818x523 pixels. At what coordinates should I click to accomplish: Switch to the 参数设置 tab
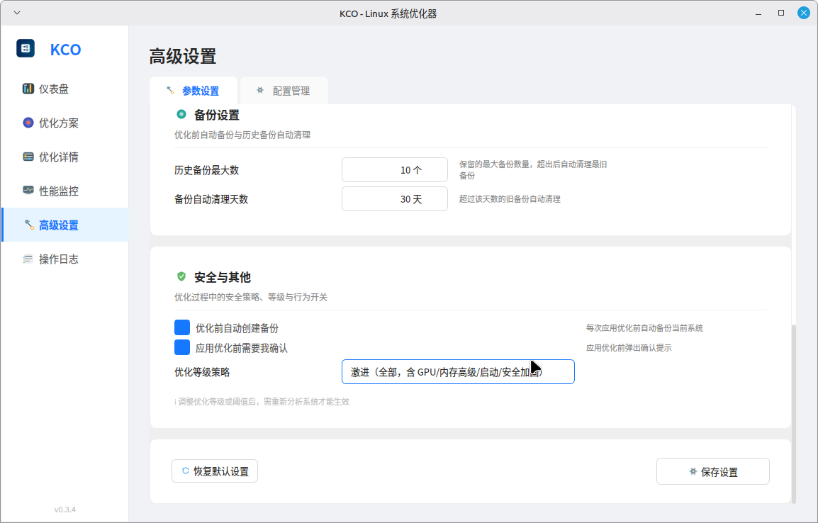pyautogui.click(x=194, y=91)
